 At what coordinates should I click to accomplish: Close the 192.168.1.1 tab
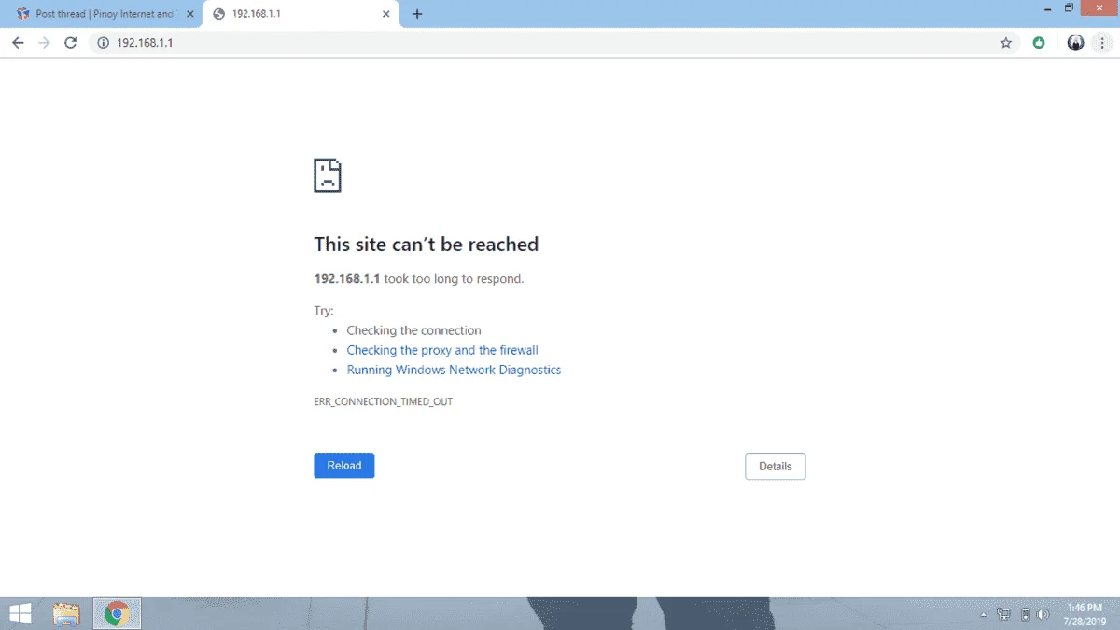click(x=385, y=14)
